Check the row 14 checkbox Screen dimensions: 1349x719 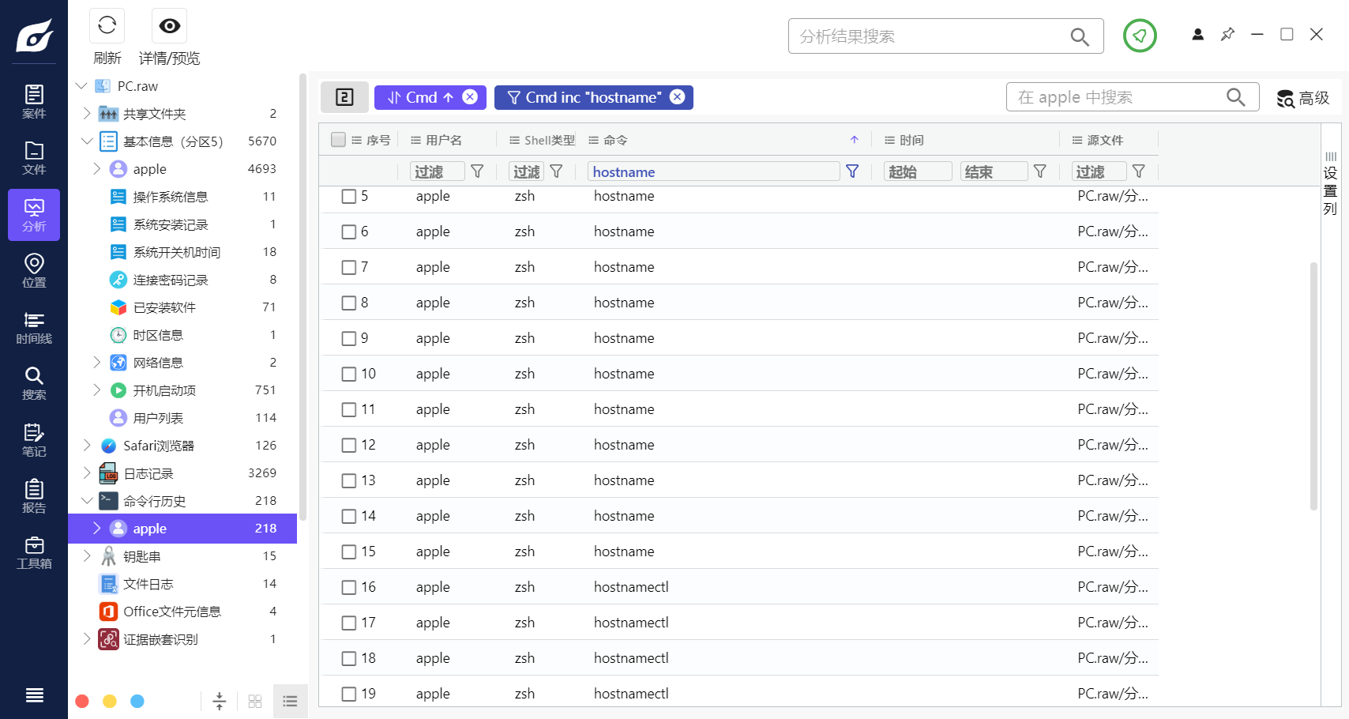pyautogui.click(x=349, y=516)
